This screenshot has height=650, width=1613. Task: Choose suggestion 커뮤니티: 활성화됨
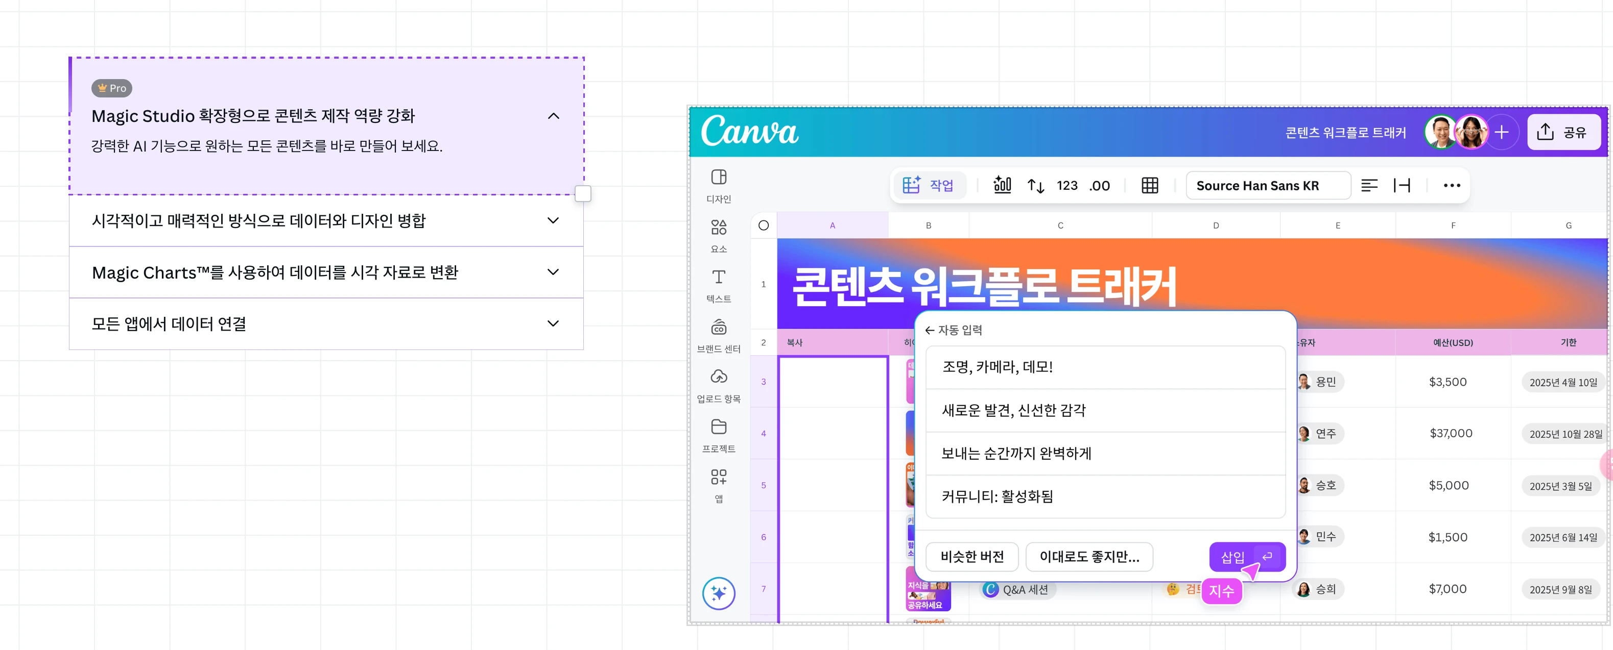1105,497
